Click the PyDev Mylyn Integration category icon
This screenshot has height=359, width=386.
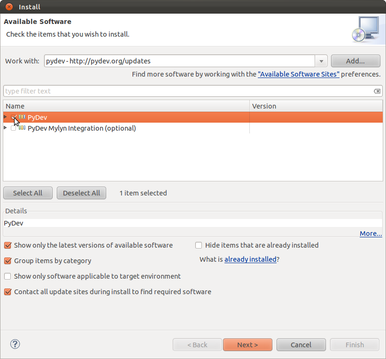coord(22,128)
